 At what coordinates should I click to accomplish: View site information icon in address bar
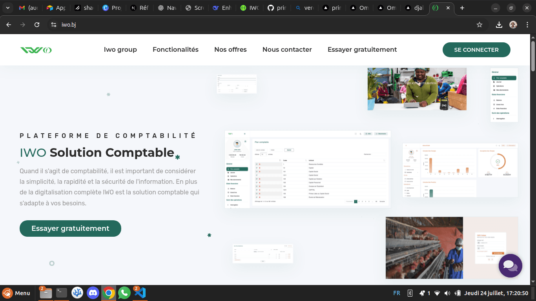(54, 25)
